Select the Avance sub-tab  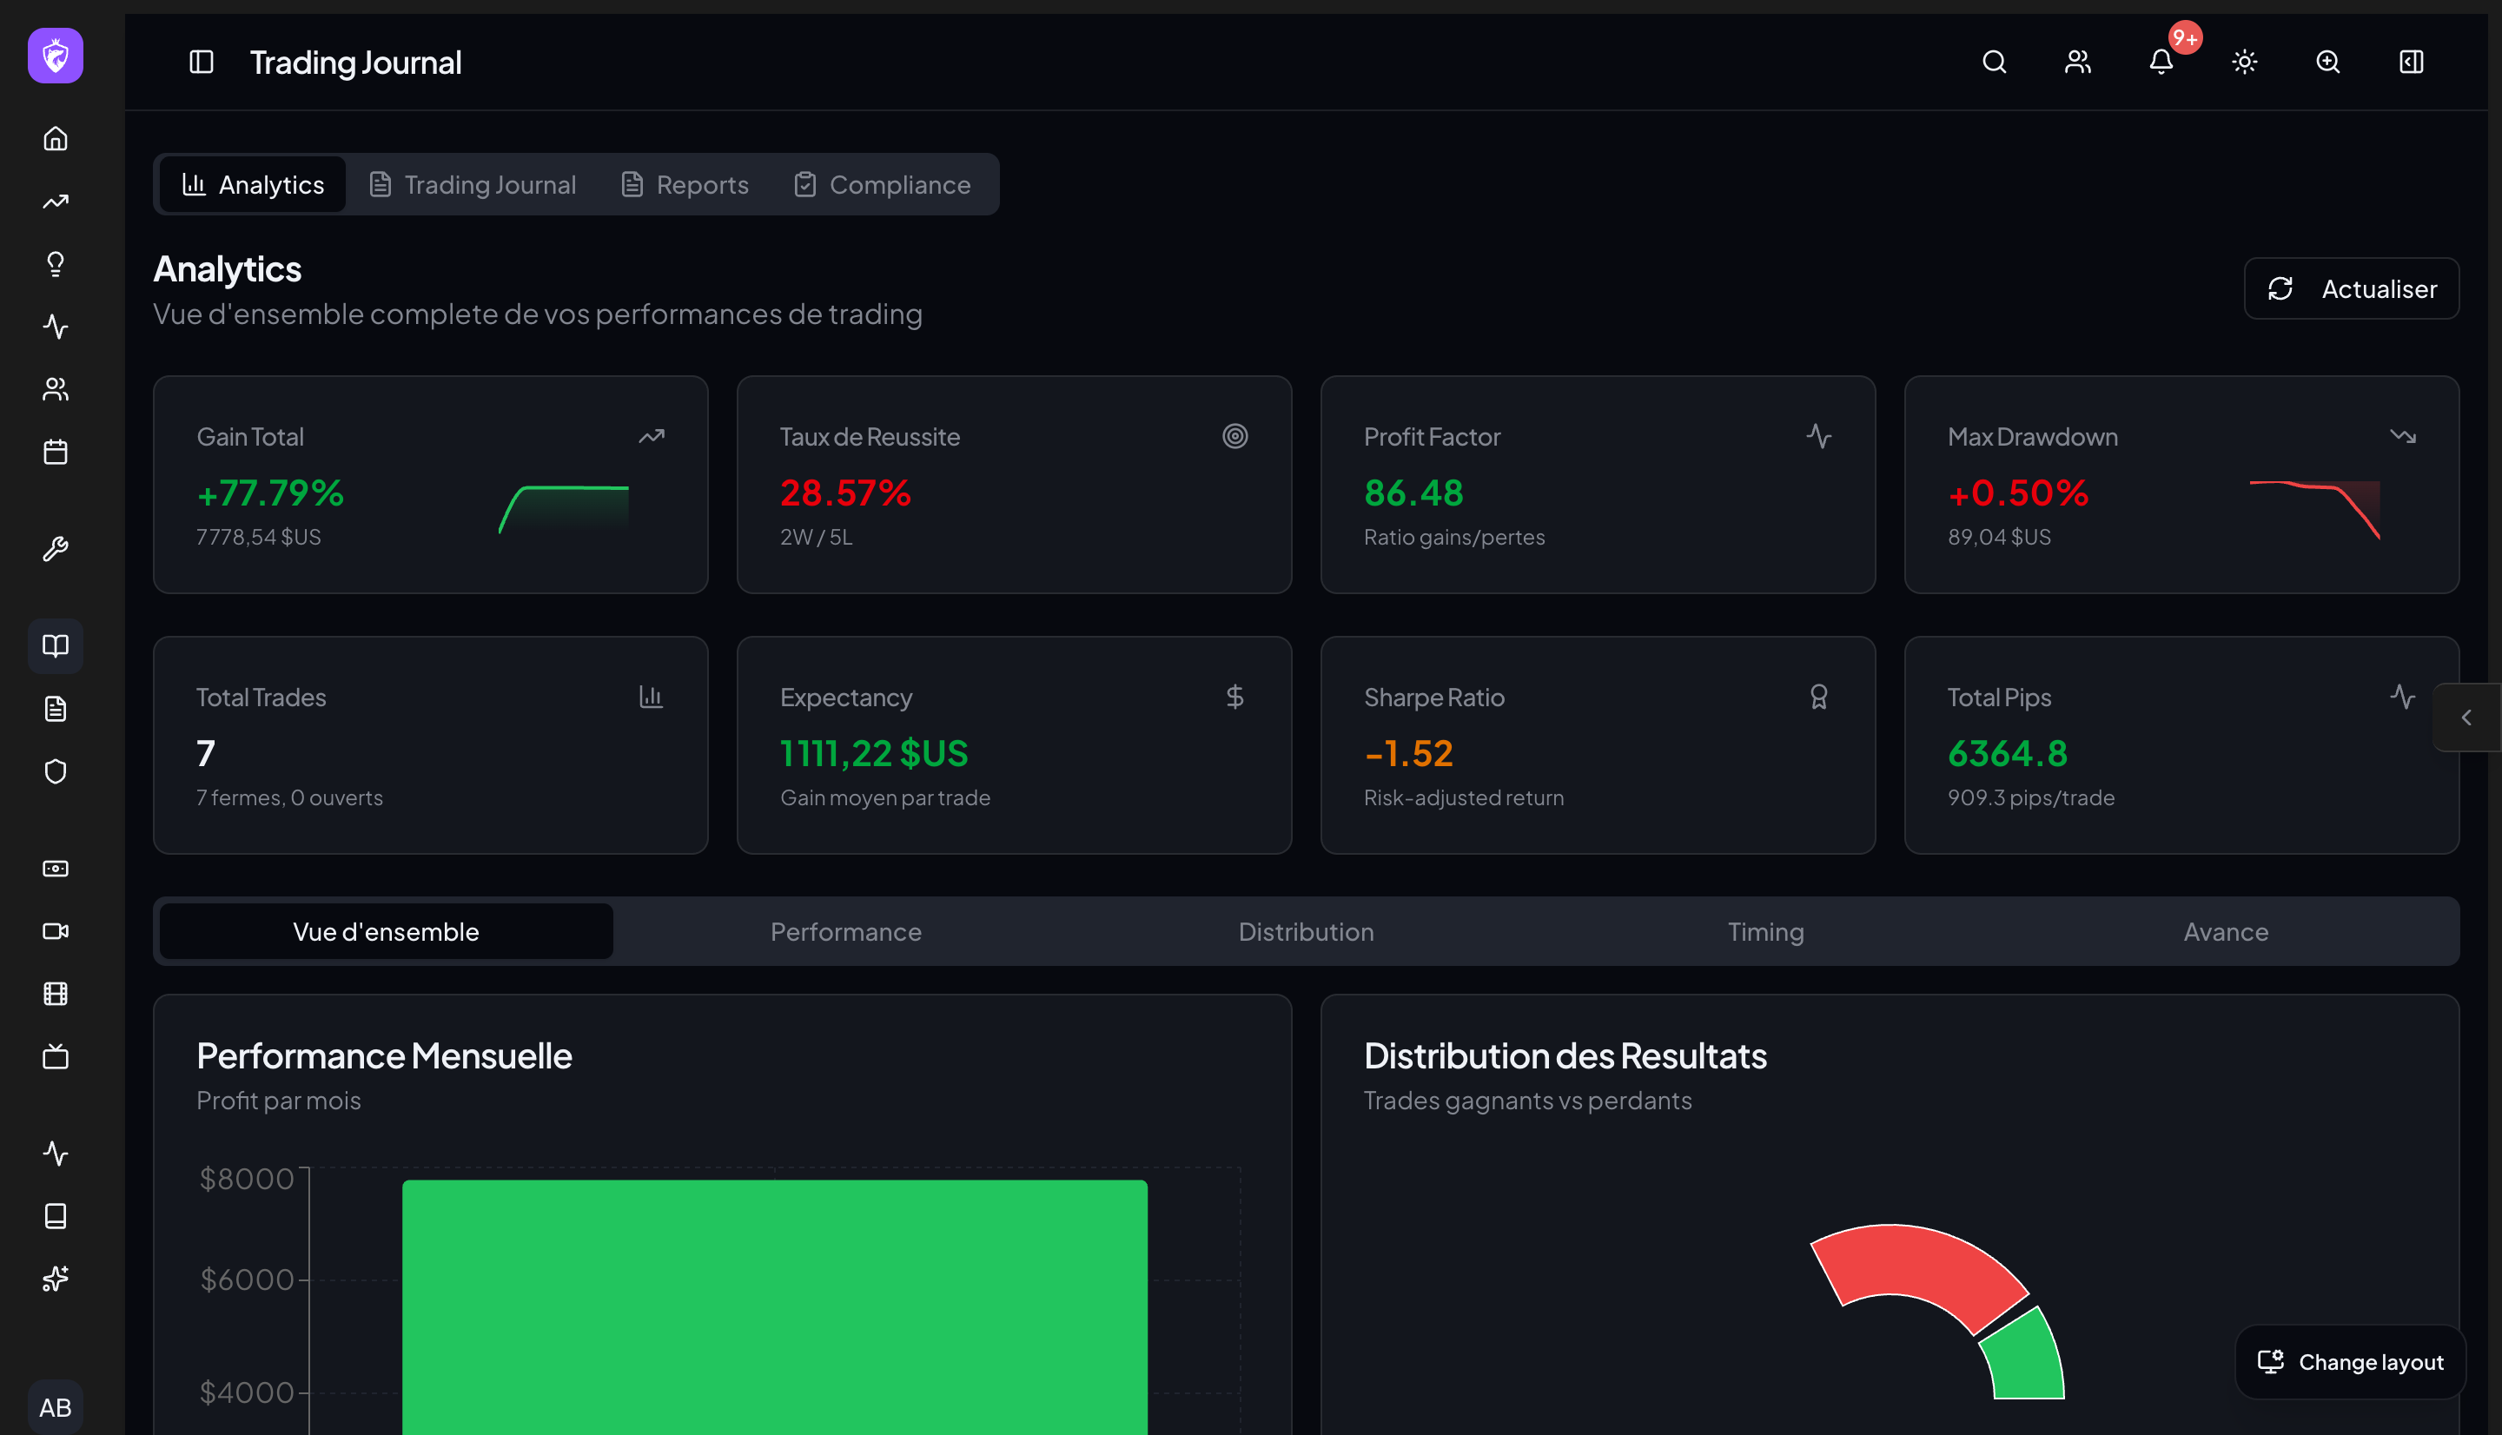[x=2226, y=931]
